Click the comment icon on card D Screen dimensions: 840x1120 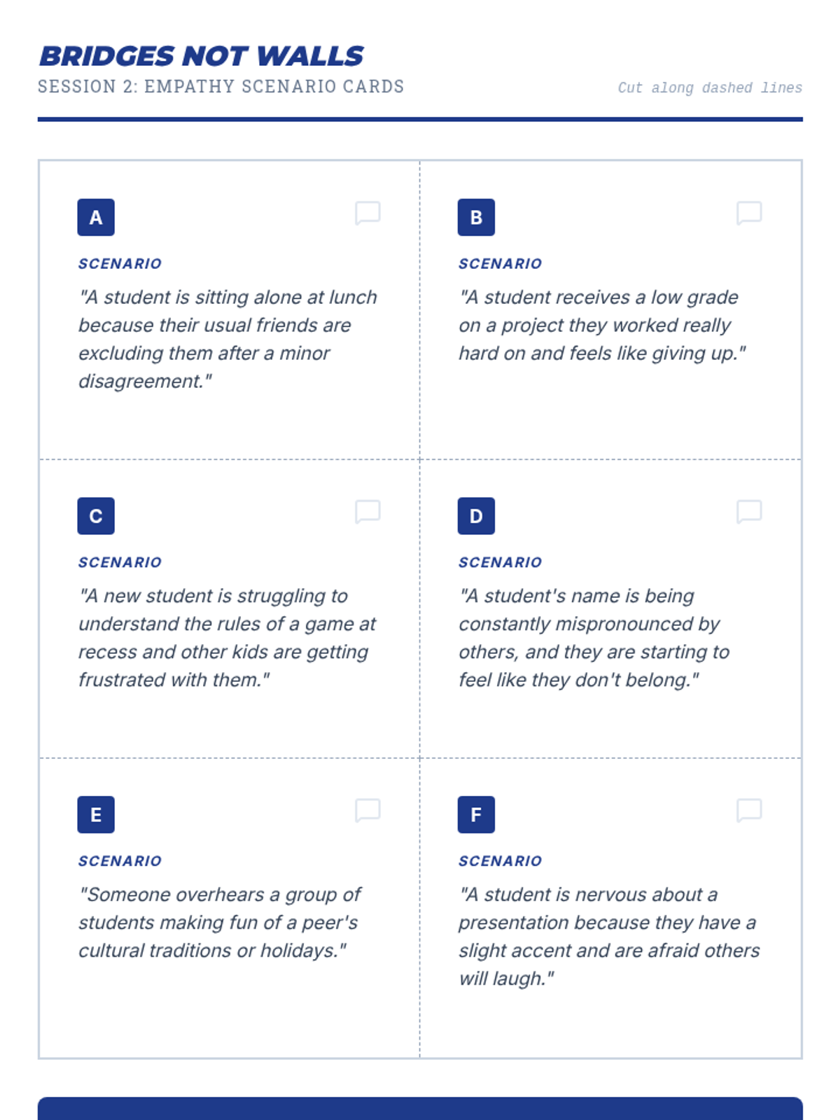(749, 512)
